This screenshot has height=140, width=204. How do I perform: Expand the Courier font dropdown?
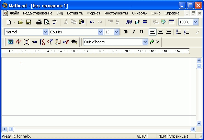(x=101, y=32)
